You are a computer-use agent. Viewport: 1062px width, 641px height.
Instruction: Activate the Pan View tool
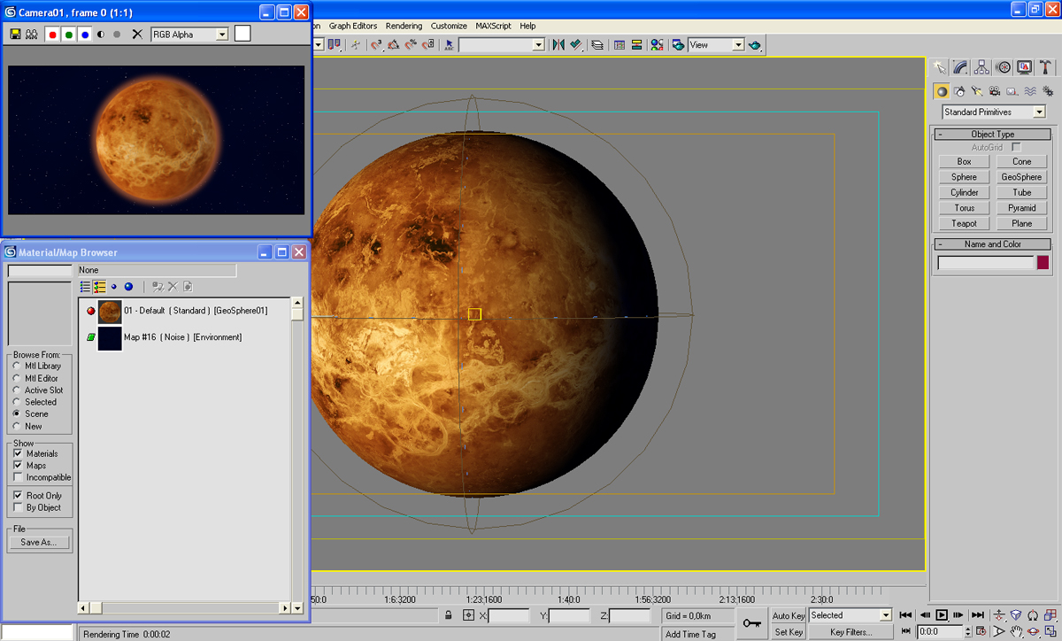pos(1016,631)
